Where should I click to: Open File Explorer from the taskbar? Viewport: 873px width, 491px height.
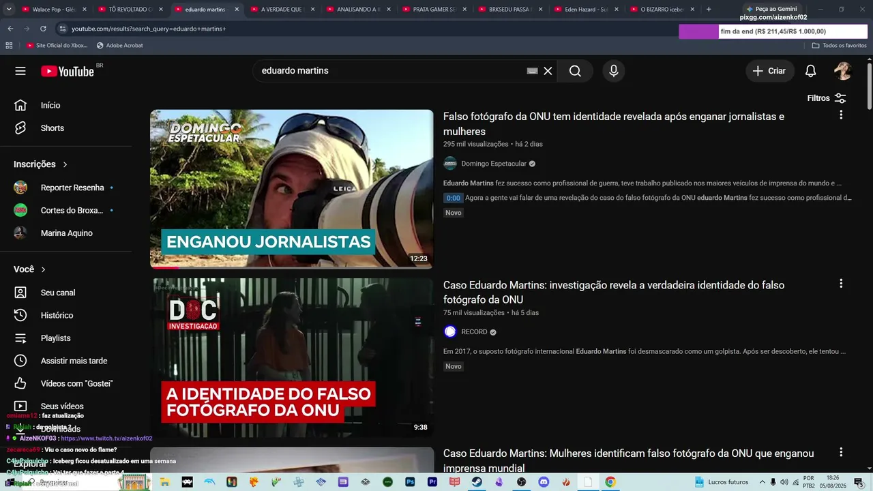click(x=165, y=482)
